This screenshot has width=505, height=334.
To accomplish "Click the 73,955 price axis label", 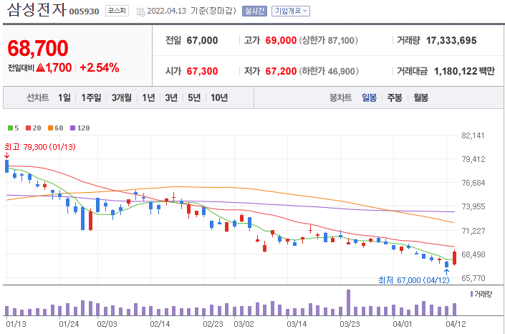I will pos(473,206).
